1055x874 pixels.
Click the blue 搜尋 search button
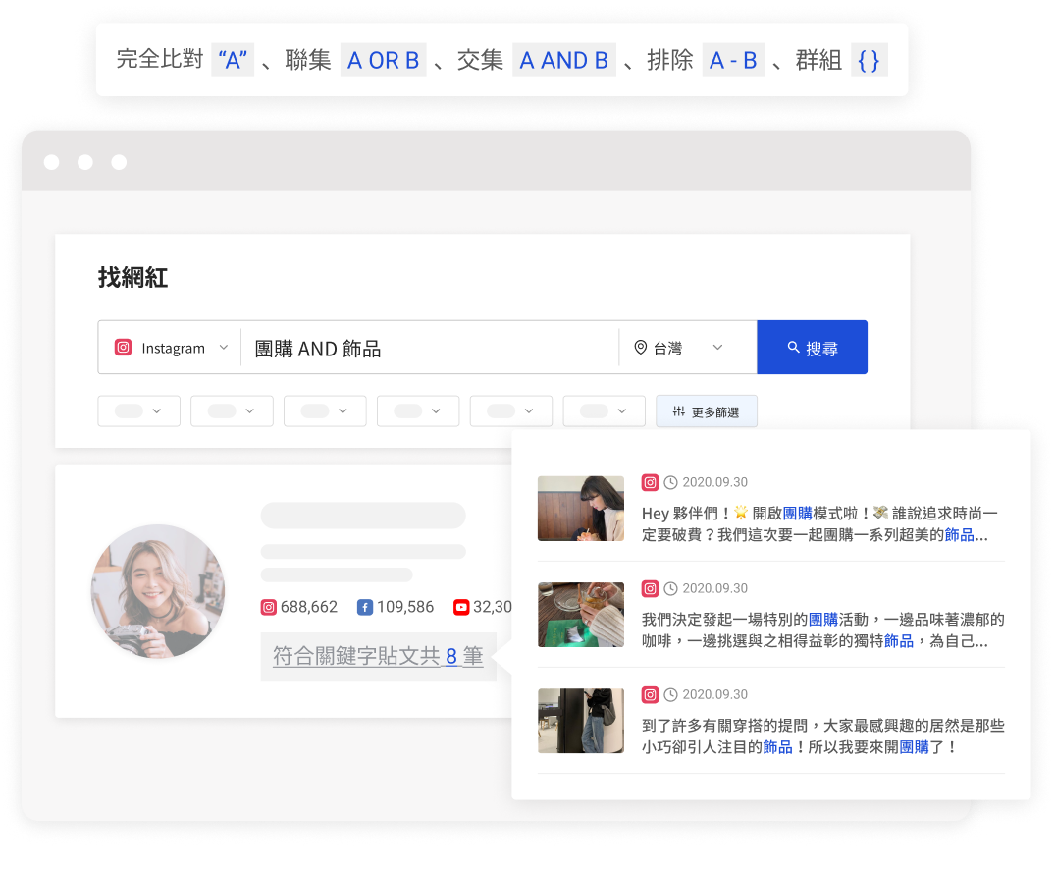pyautogui.click(x=812, y=348)
